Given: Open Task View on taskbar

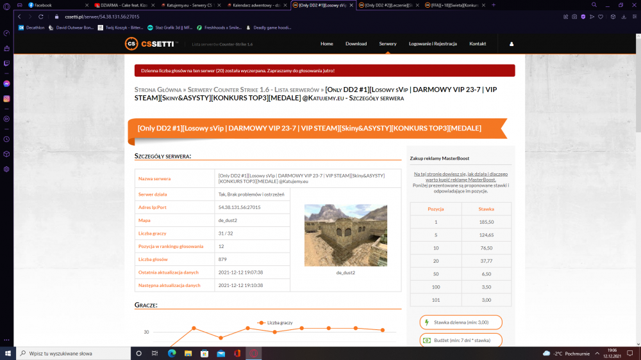Looking at the screenshot, I should tap(155, 354).
